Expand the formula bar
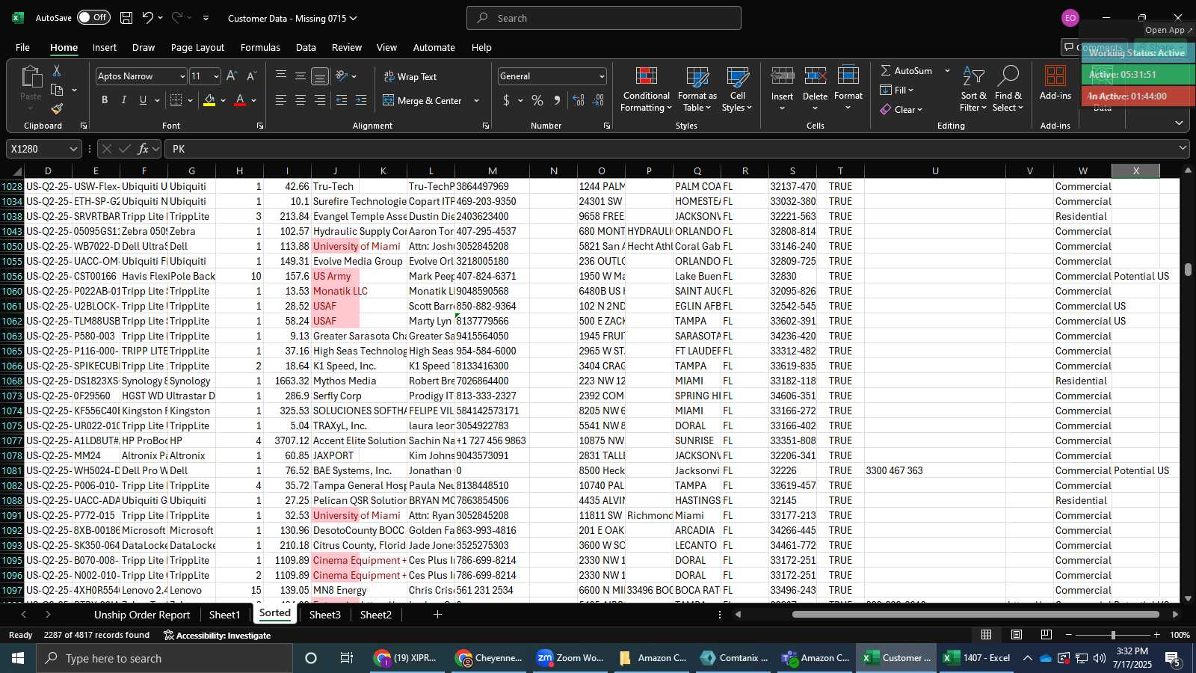1196x673 pixels. coord(1183,149)
